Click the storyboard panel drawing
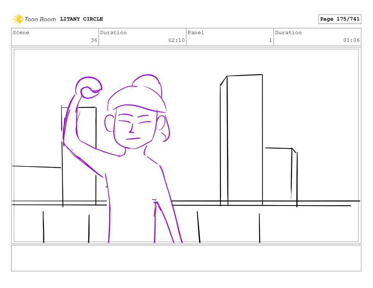The image size is (373, 288). (x=186, y=146)
